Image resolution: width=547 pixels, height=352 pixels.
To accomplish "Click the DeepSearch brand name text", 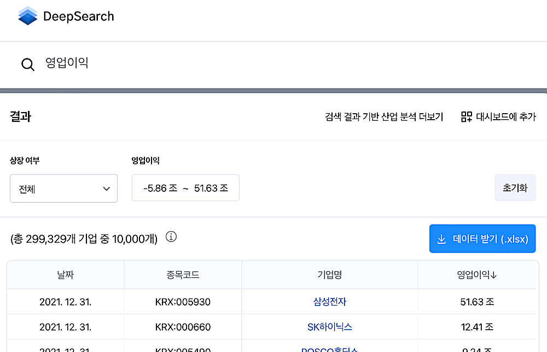I will point(78,16).
